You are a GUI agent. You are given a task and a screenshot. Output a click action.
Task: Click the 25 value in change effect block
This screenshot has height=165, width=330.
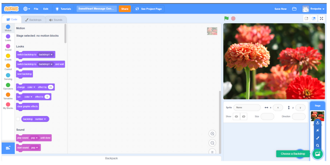(x=50, y=87)
